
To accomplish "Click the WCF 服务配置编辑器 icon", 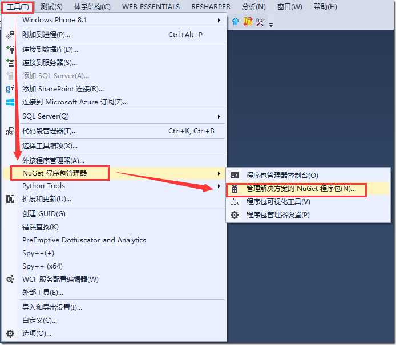I will click(10, 279).
